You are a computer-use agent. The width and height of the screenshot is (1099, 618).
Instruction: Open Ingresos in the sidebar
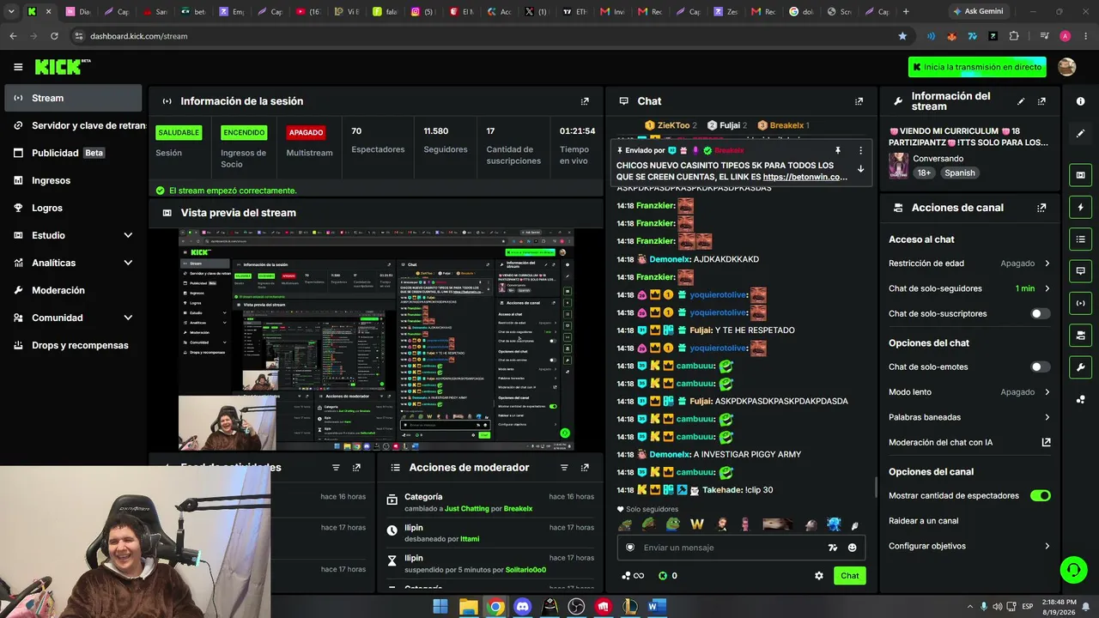pyautogui.click(x=73, y=180)
